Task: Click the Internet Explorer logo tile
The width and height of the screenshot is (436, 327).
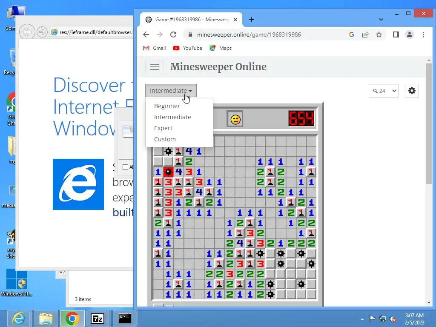Action: tap(78, 184)
